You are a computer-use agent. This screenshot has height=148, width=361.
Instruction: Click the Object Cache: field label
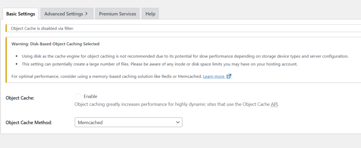[20, 98]
